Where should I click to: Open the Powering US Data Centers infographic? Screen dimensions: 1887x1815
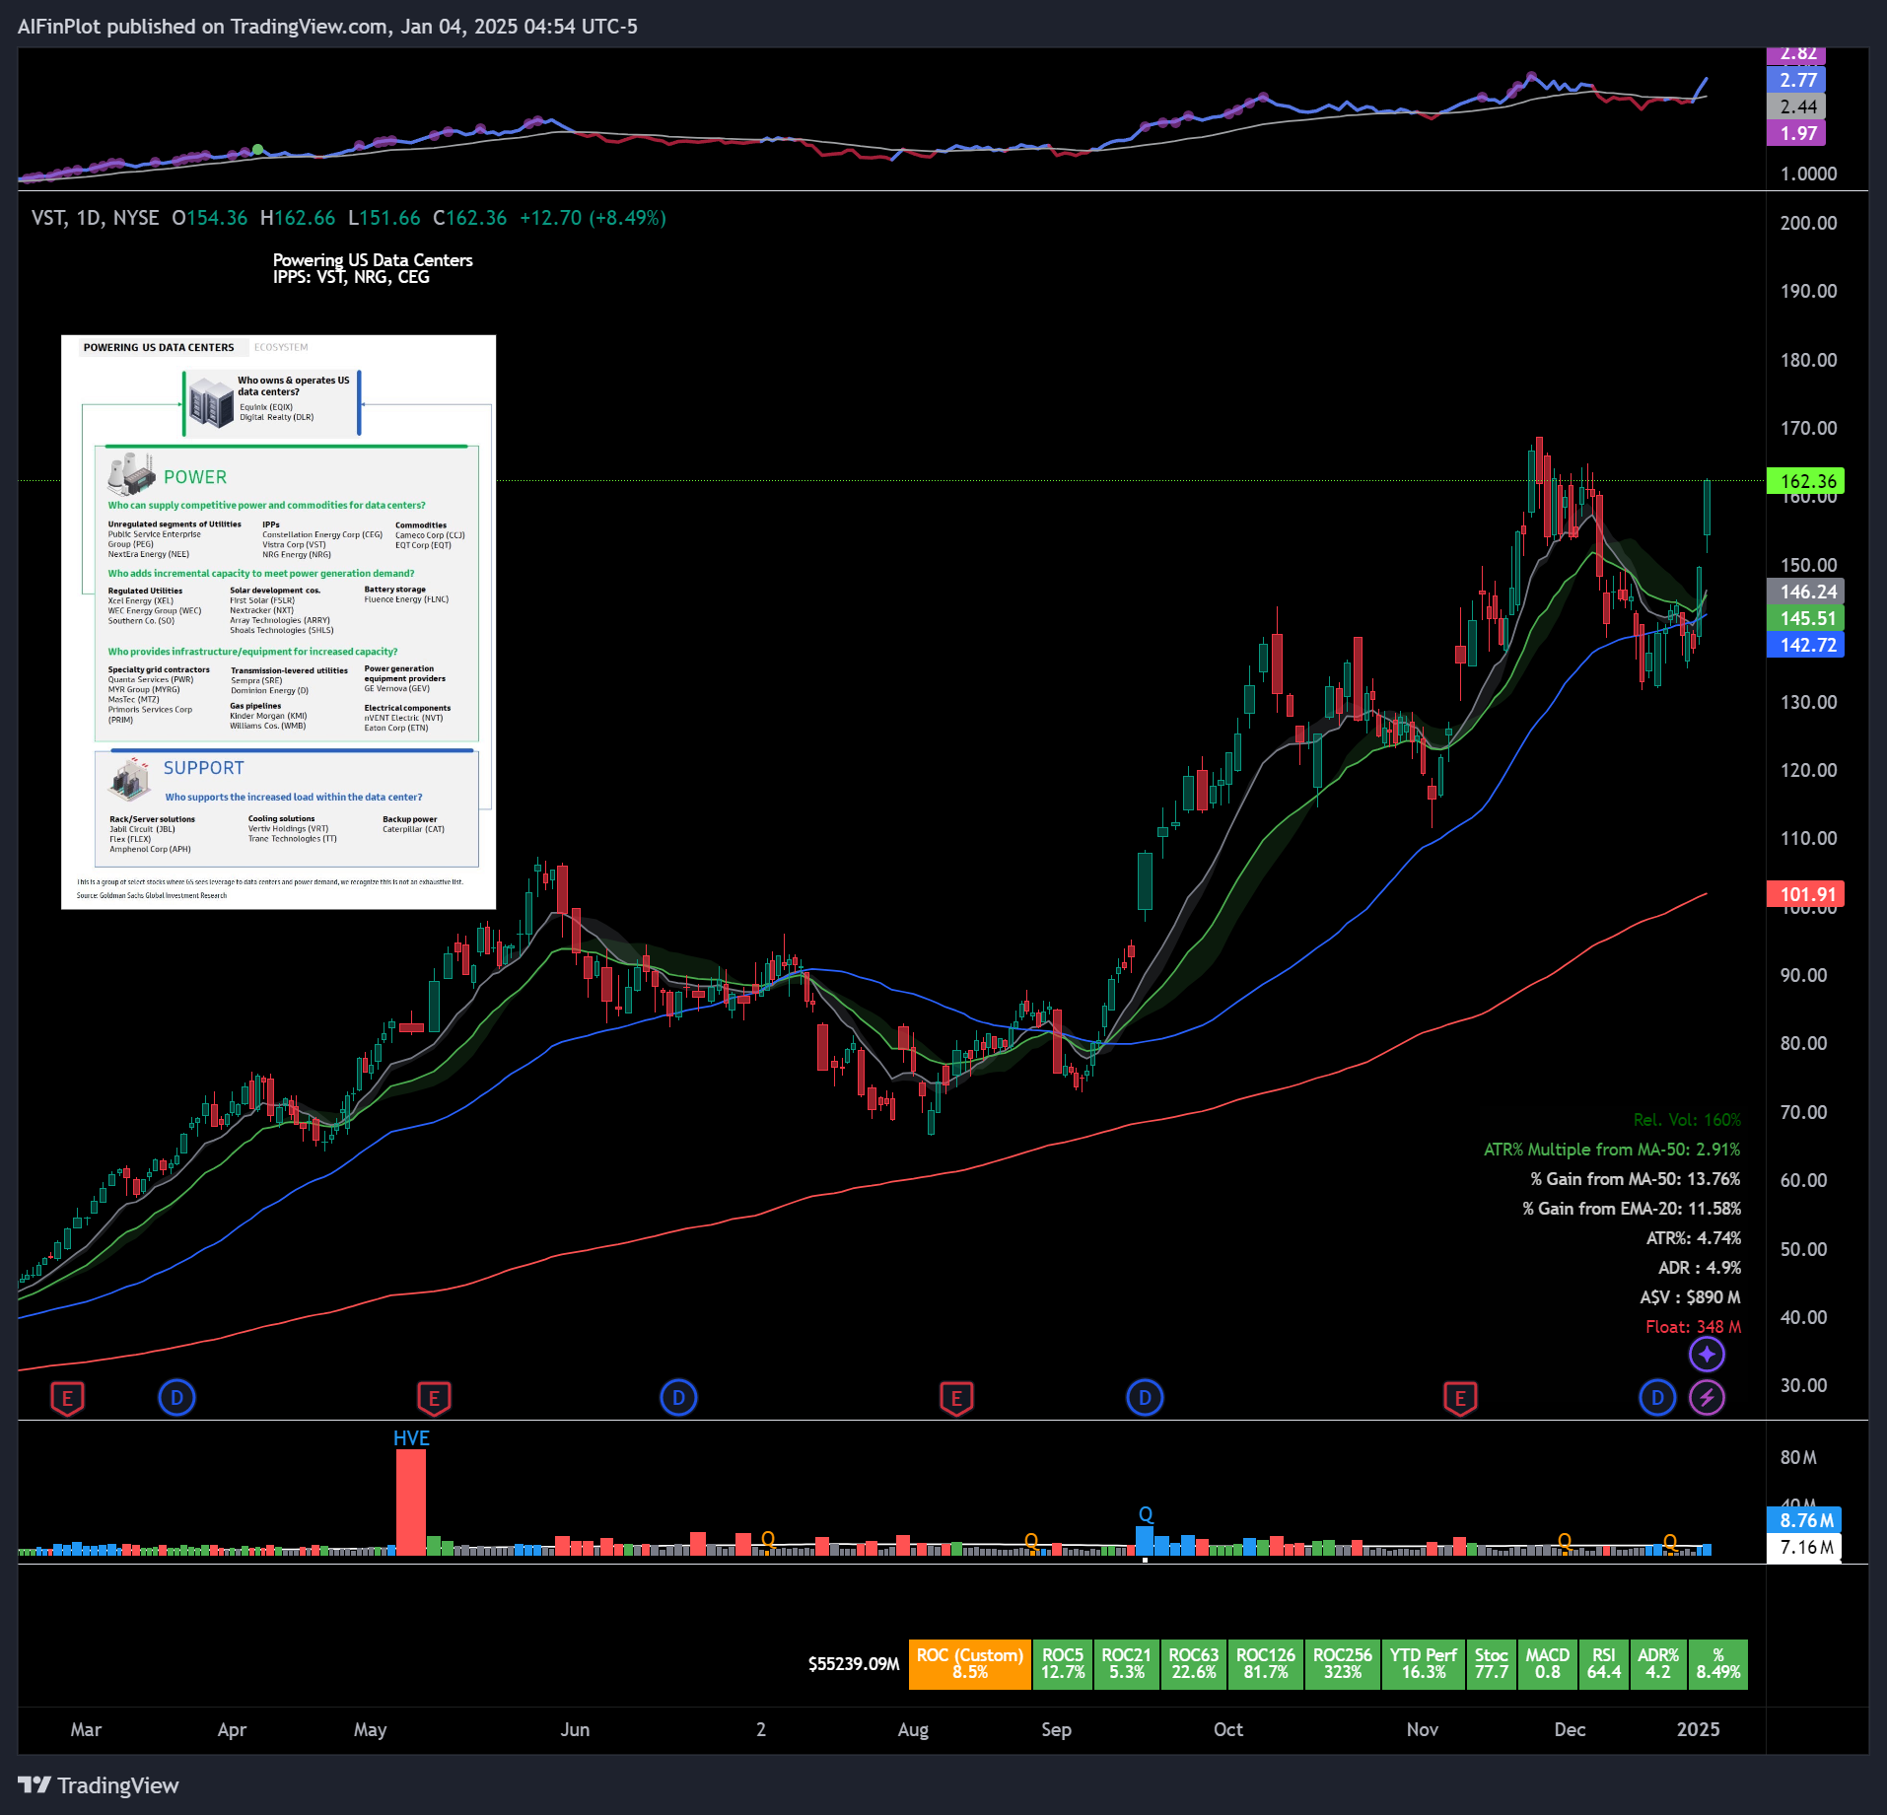click(x=278, y=622)
